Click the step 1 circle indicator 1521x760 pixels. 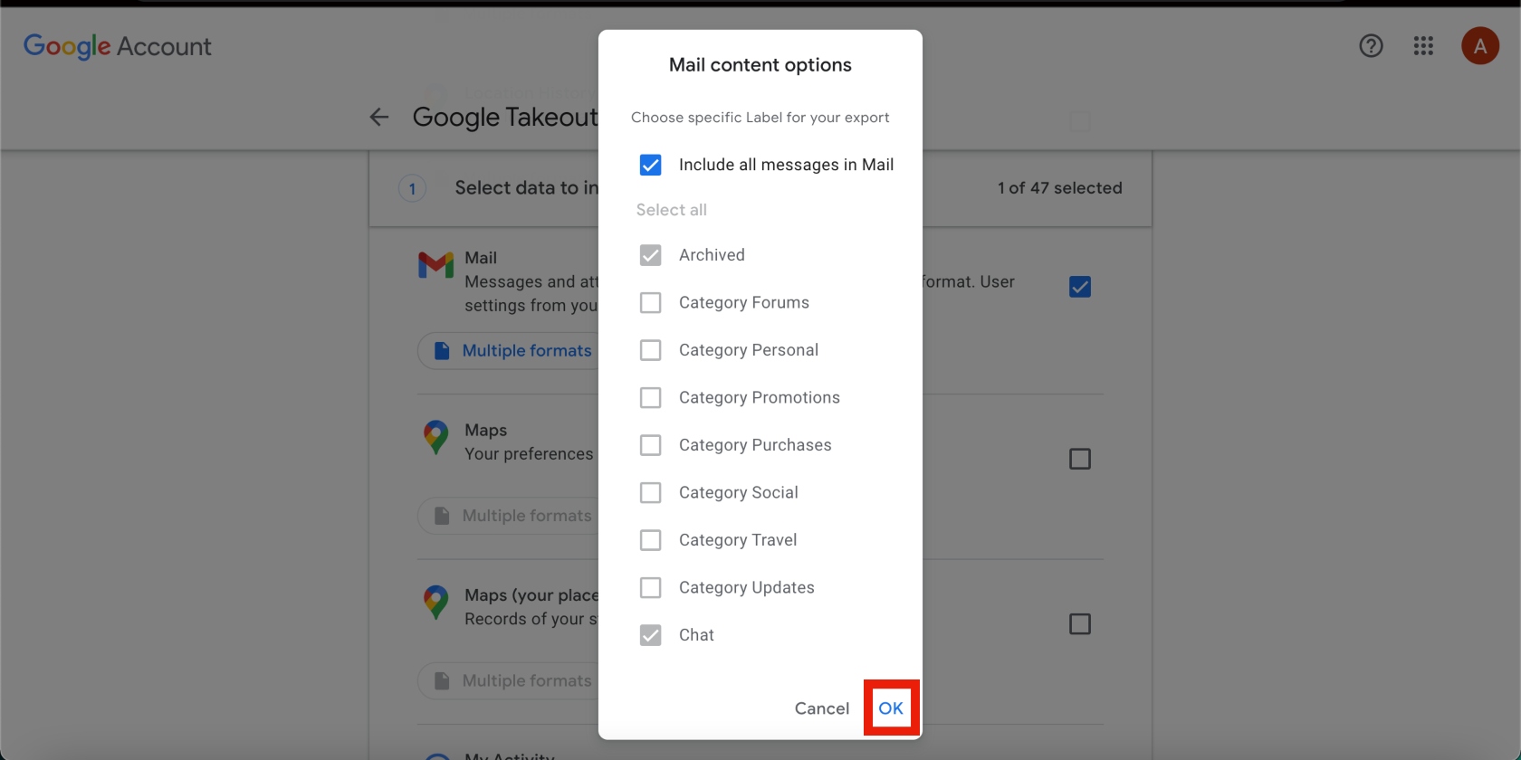pos(413,188)
